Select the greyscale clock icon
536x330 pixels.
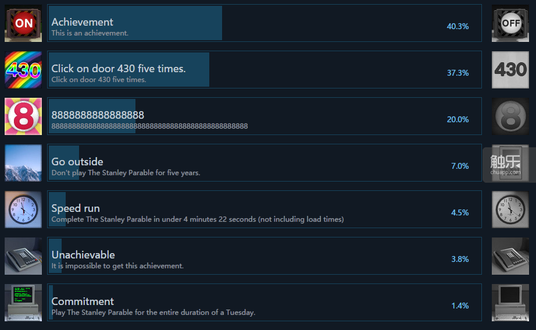510,210
